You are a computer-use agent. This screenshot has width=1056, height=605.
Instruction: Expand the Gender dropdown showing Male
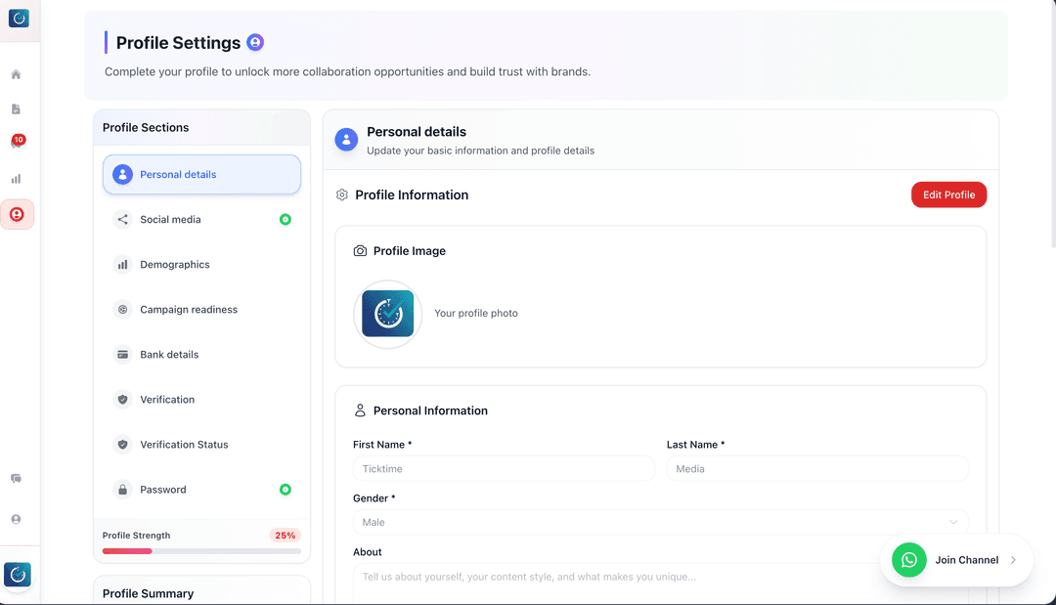tap(661, 522)
